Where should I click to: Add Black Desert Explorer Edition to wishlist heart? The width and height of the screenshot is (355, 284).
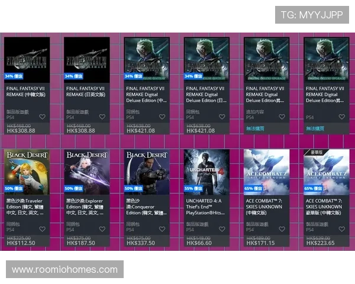[101, 229]
